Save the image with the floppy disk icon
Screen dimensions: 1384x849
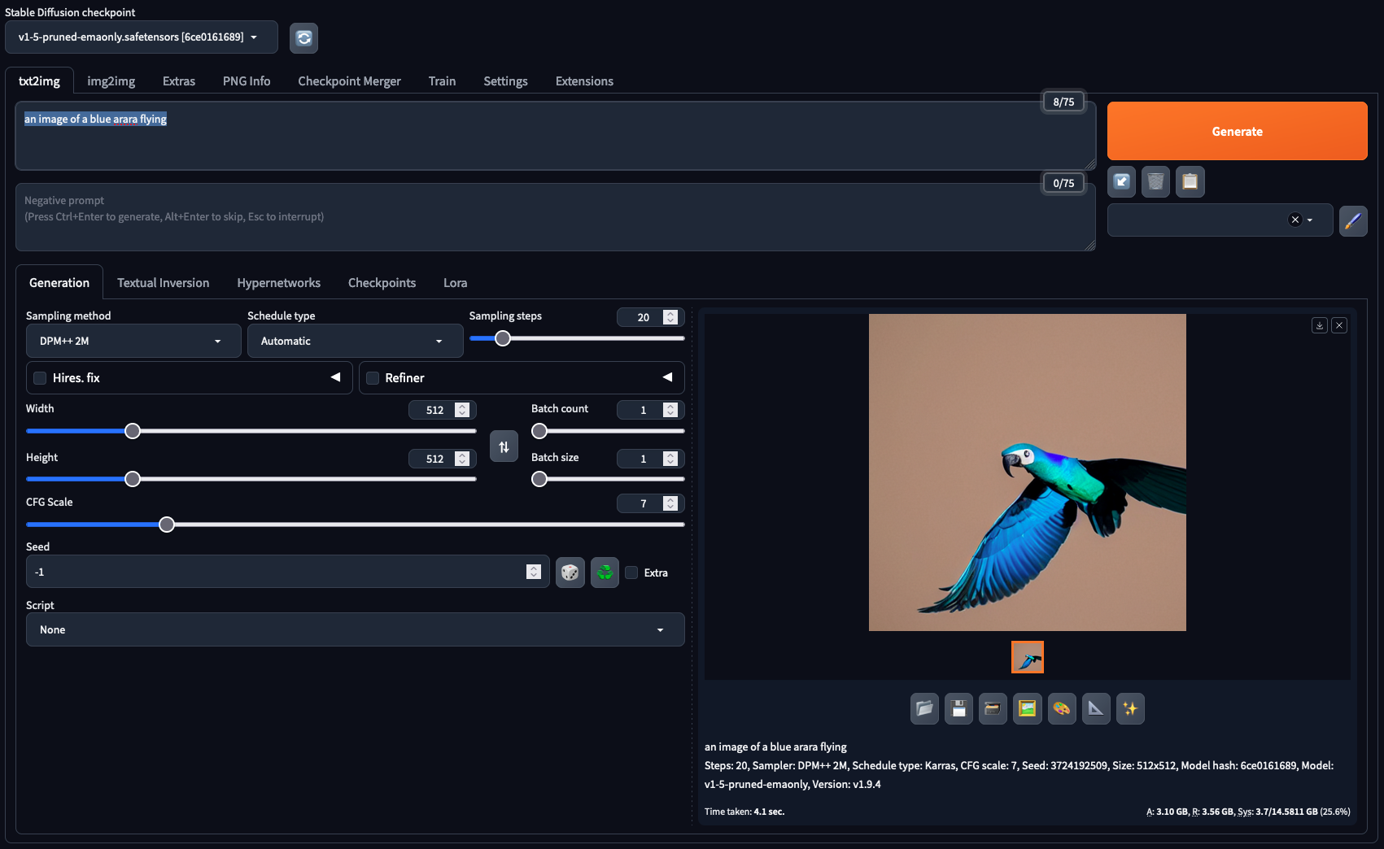[958, 708]
